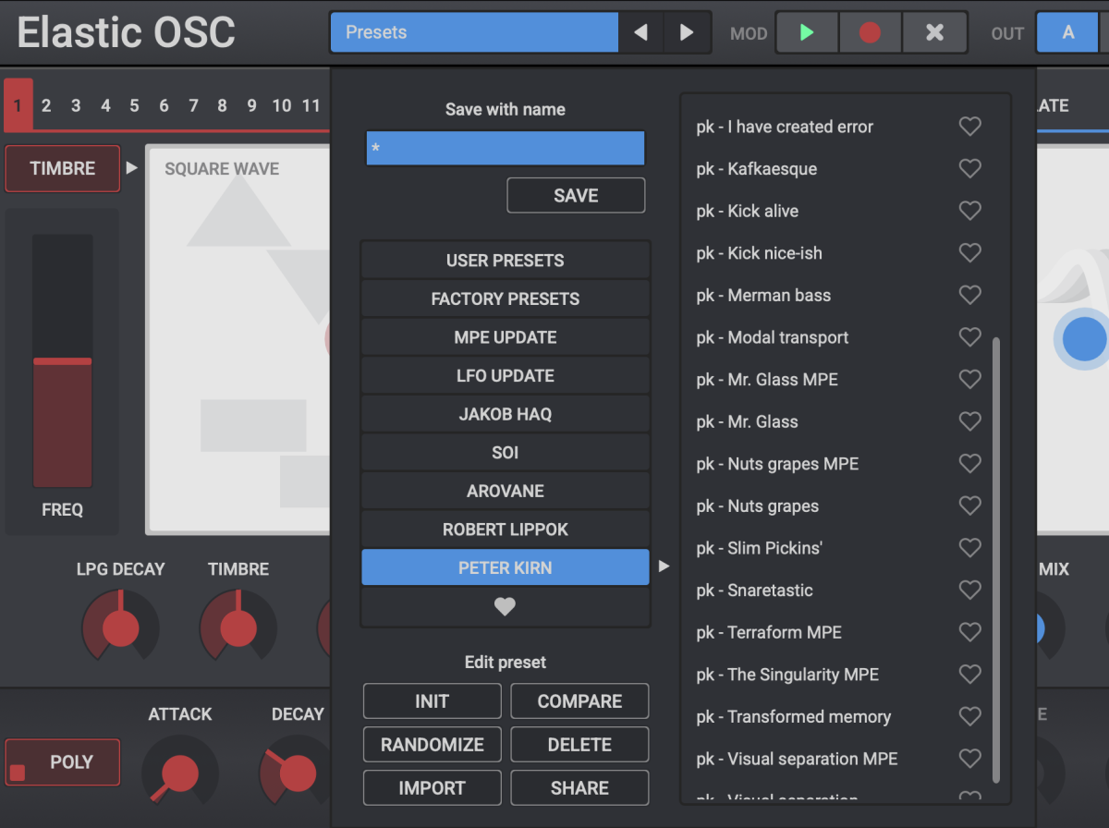1109x828 pixels.
Task: Click the RANDOMIZE button
Action: pos(432,744)
